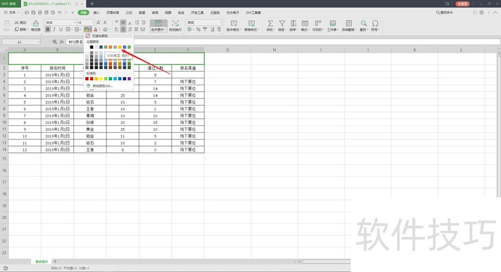This screenshot has width=501, height=272.
Task: Select 无填充颜色 (No Fill) option
Action: coord(108,36)
